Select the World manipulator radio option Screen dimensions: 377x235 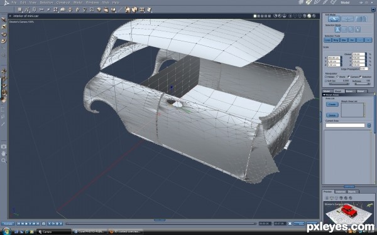[337, 76]
